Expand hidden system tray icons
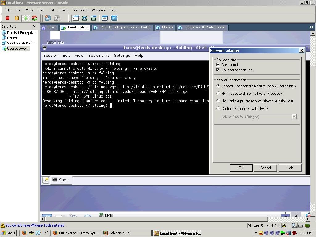This screenshot has width=316, height=237. pos(255,233)
